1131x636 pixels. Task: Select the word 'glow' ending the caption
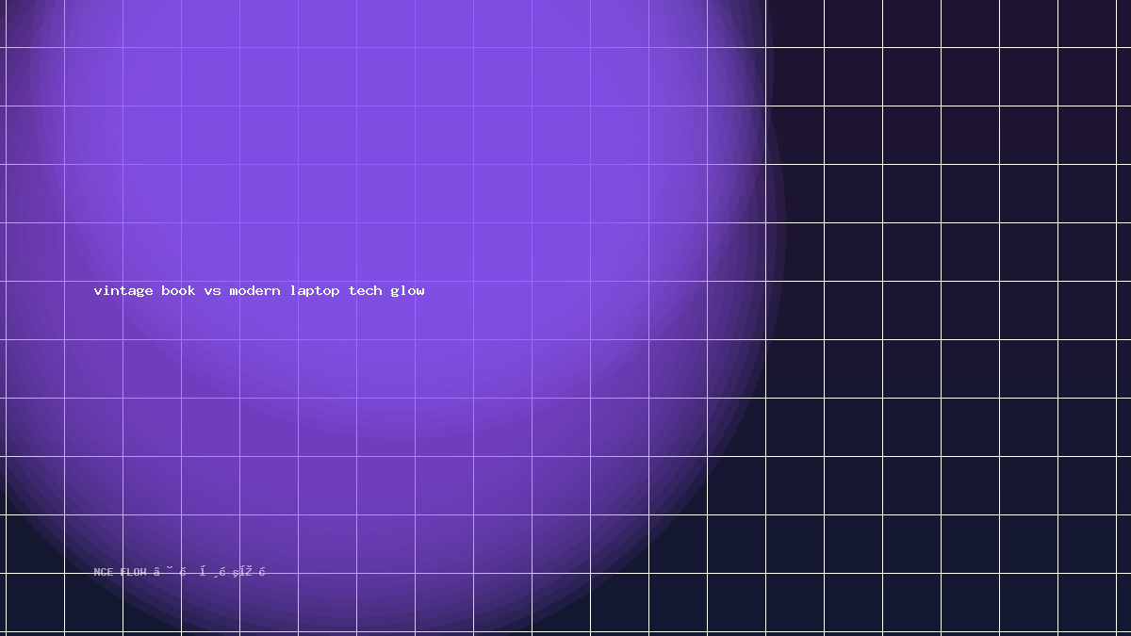click(407, 291)
